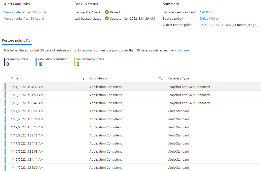Viewport: 261px width, 171px height.
Task: Open the DefaultPolicy backup policy
Action: pyautogui.click(x=209, y=18)
